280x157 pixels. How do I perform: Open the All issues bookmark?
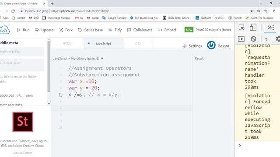point(144,18)
